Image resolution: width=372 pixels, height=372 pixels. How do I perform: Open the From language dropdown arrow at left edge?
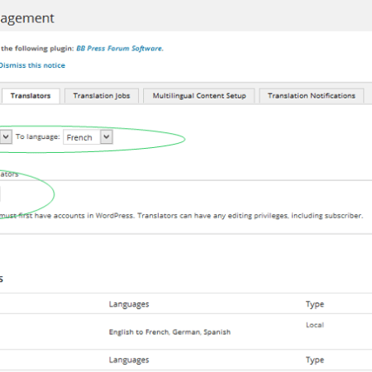(x=6, y=136)
